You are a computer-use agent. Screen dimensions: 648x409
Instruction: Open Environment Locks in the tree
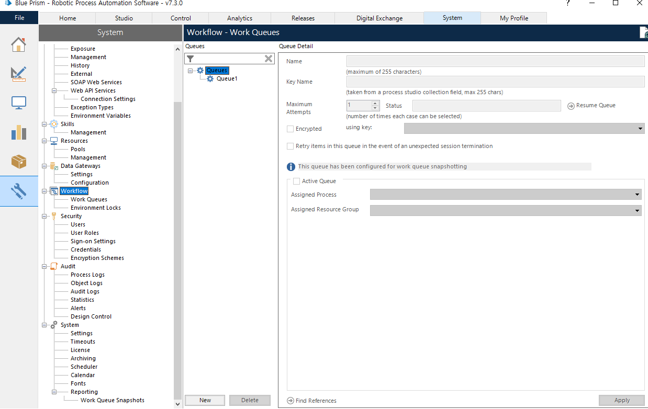(96, 208)
